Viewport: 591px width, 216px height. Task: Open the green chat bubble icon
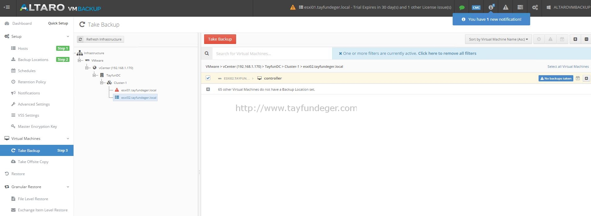[462, 7]
